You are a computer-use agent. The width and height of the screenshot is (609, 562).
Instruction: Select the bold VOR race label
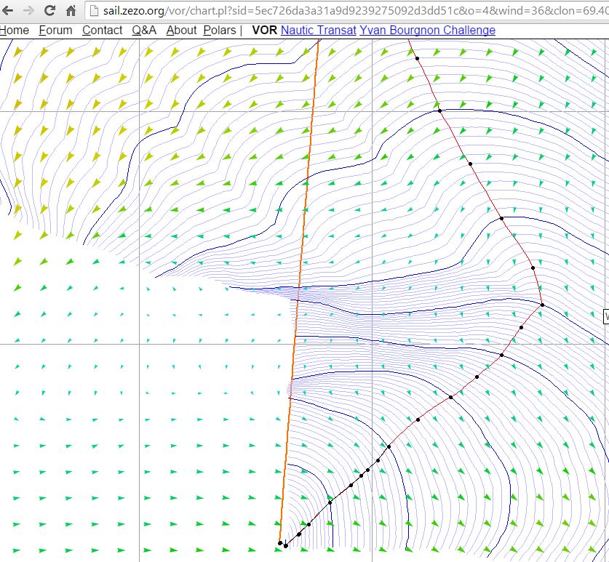click(x=265, y=30)
